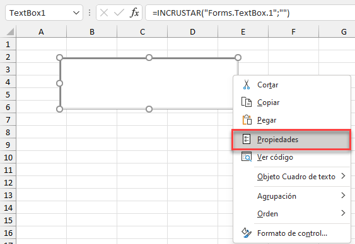The height and width of the screenshot is (244, 355).
Task: Select column D header
Action: pyautogui.click(x=193, y=31)
